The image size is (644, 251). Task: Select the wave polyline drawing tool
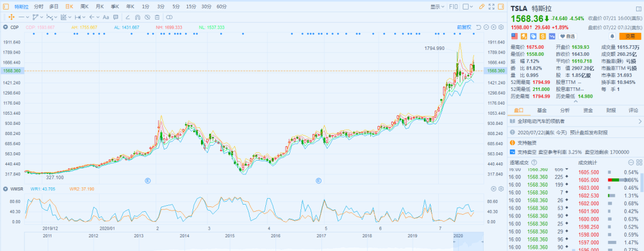point(49,17)
